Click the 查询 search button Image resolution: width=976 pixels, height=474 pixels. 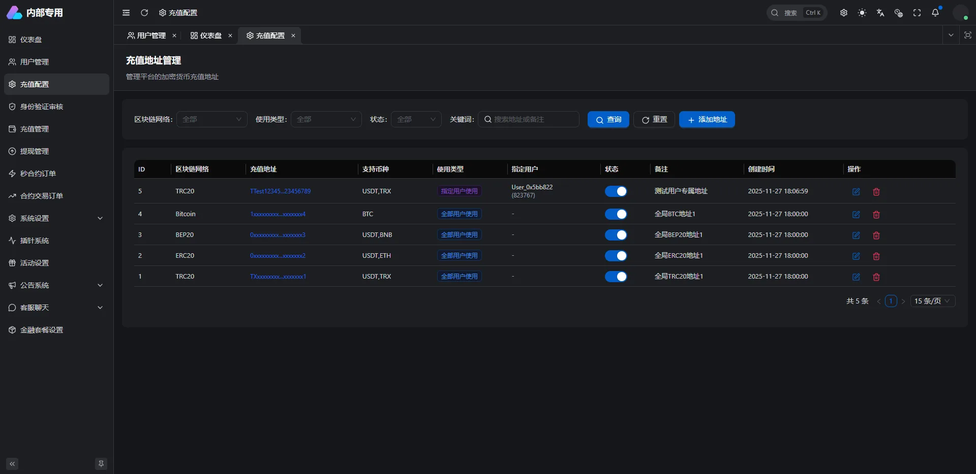click(608, 119)
